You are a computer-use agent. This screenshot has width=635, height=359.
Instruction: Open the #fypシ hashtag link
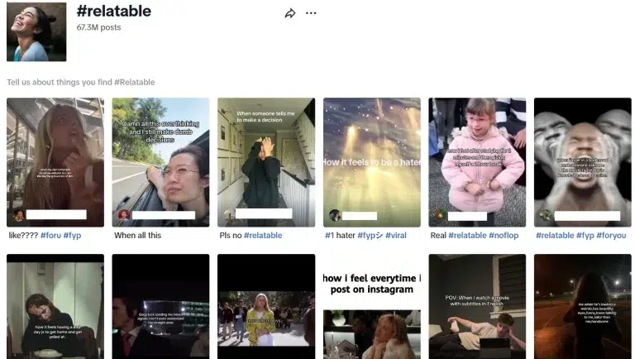click(370, 236)
